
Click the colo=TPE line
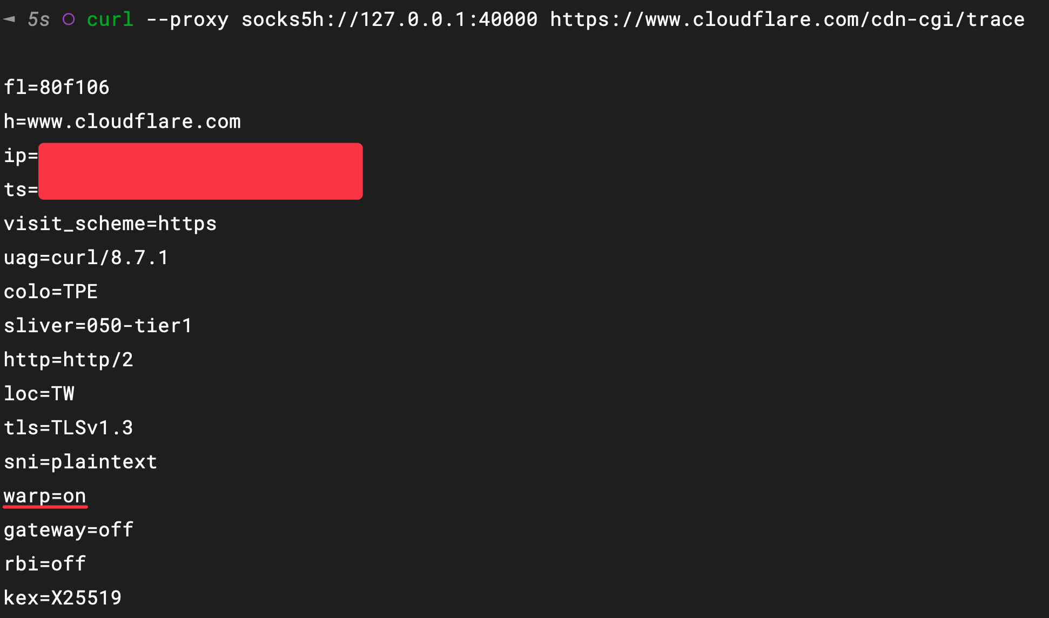(51, 292)
